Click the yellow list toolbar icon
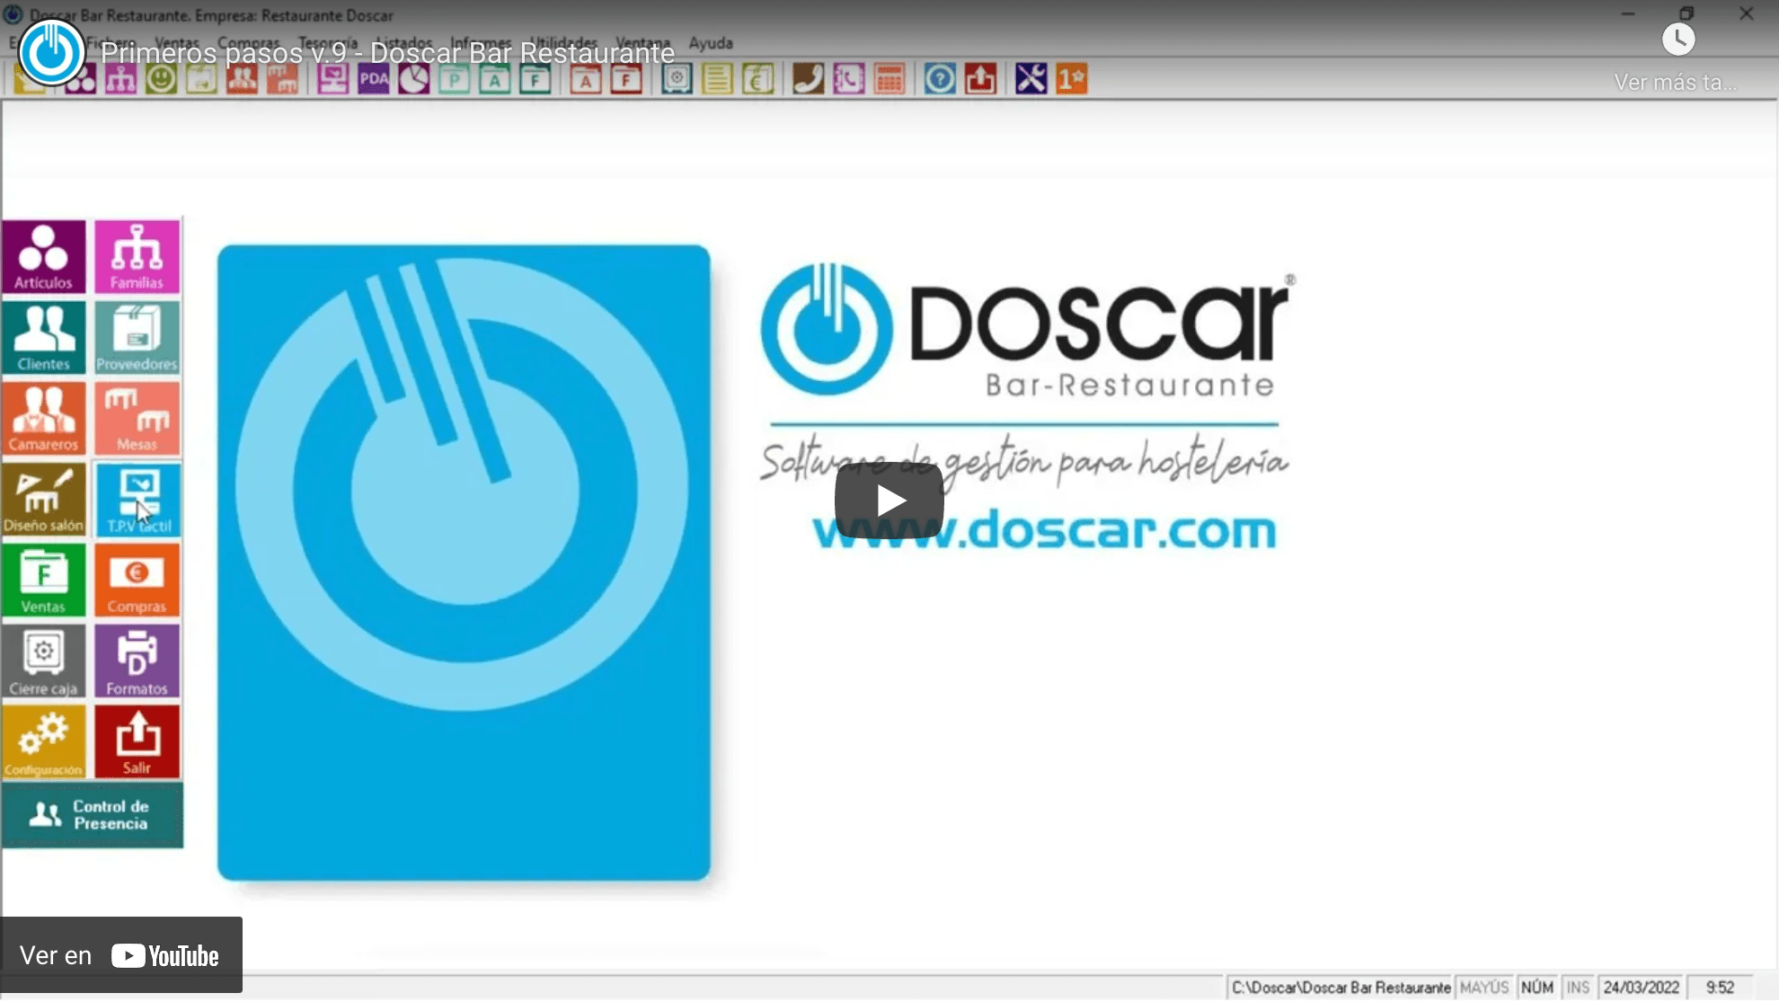 point(717,79)
